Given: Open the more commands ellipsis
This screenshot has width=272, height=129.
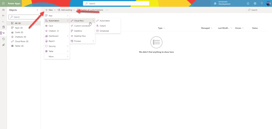Looking at the screenshot, I should [x=107, y=10].
